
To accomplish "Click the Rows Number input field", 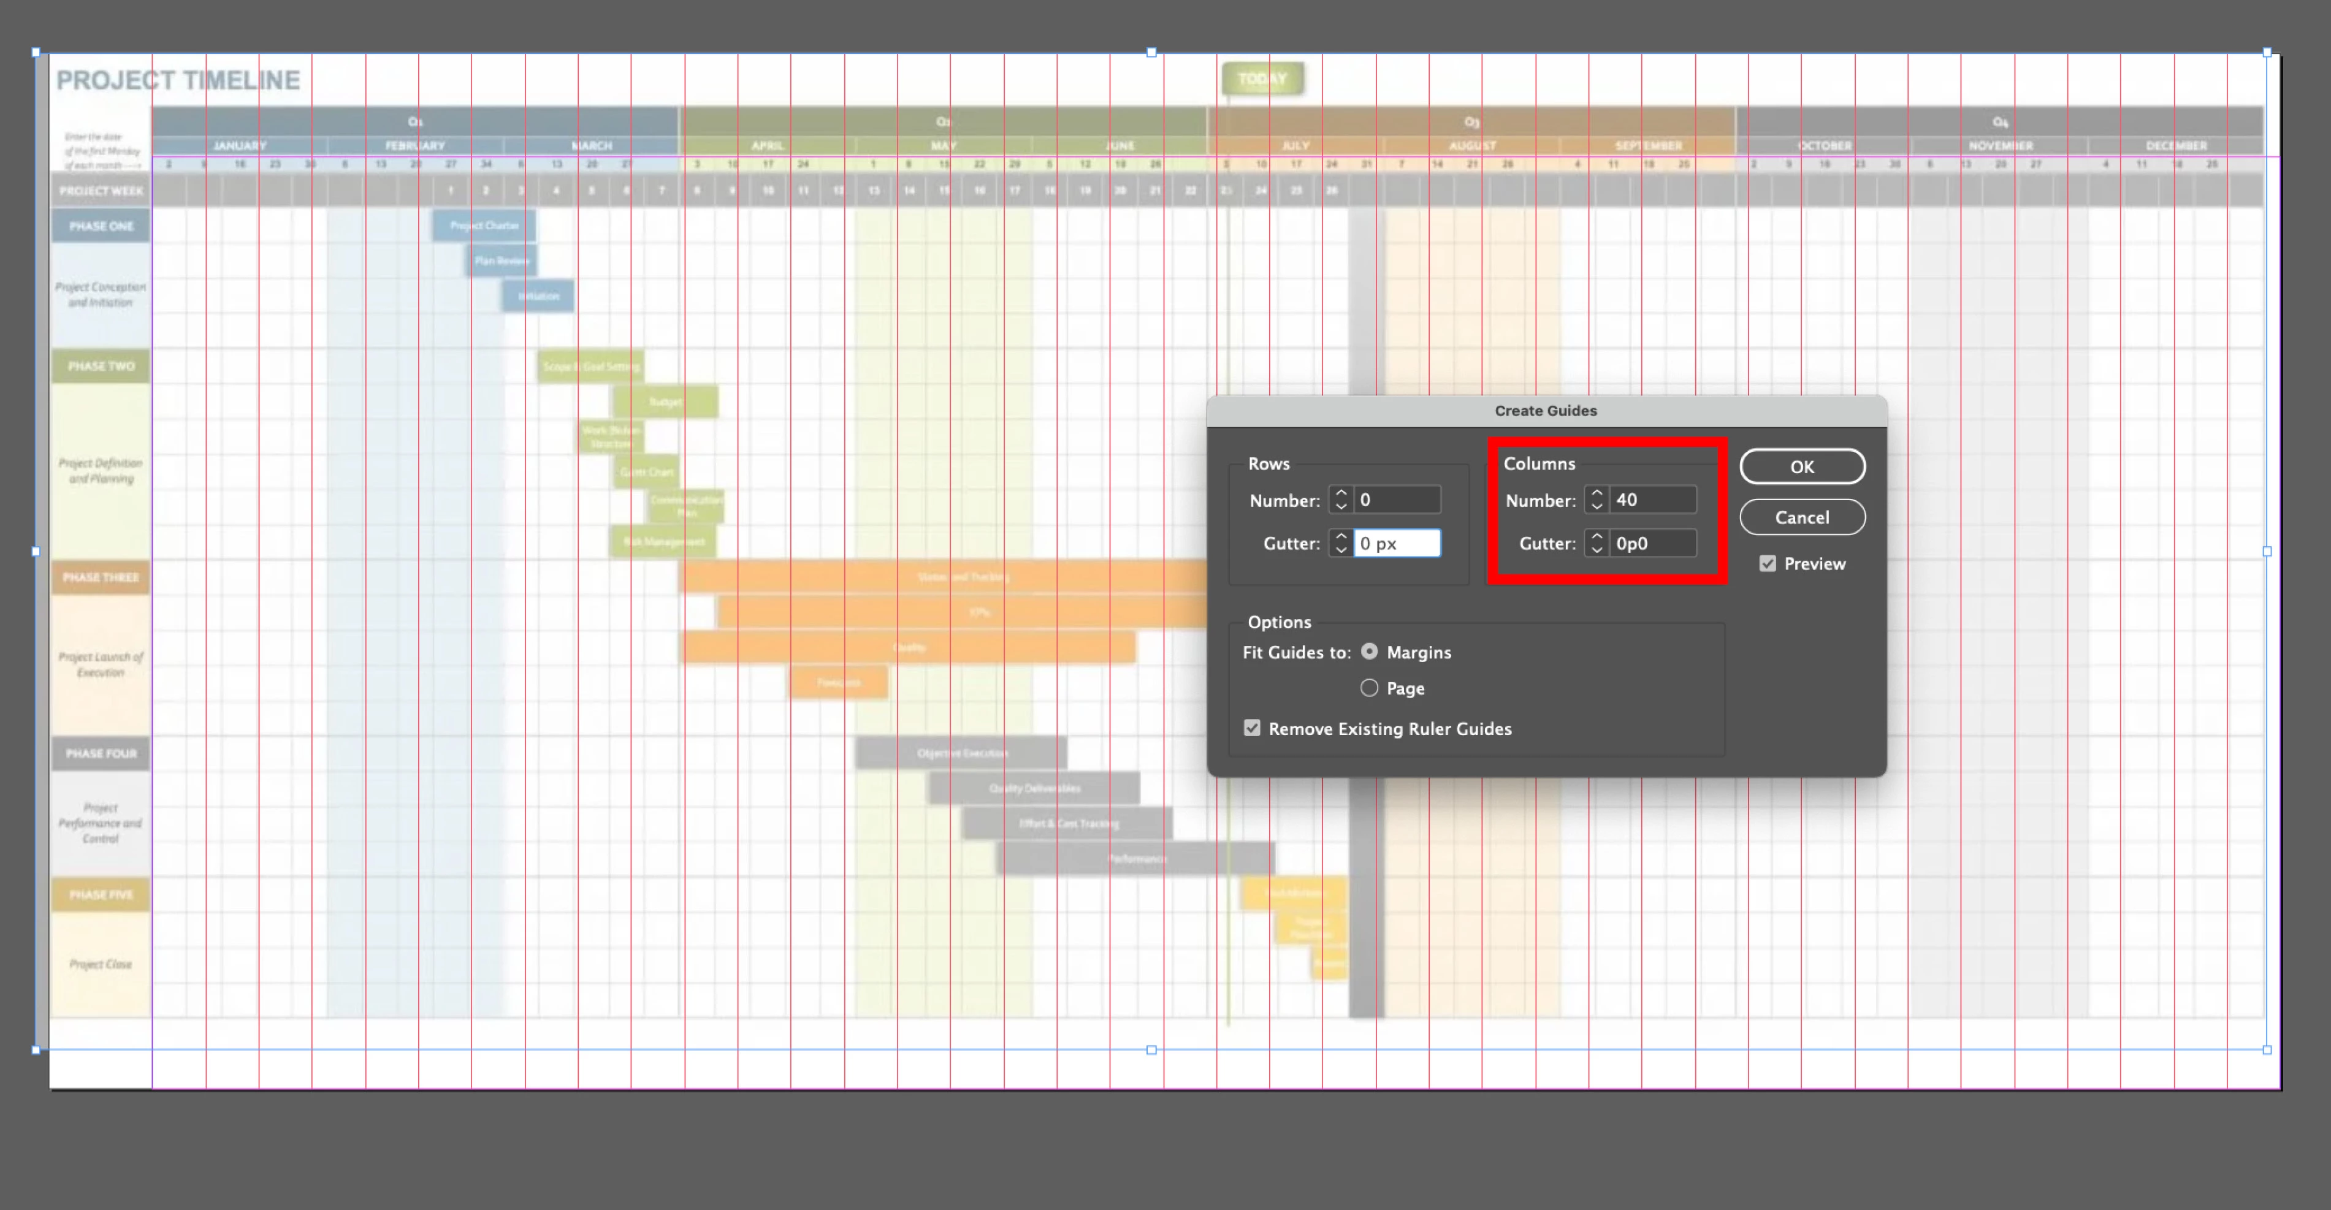I will coord(1396,500).
